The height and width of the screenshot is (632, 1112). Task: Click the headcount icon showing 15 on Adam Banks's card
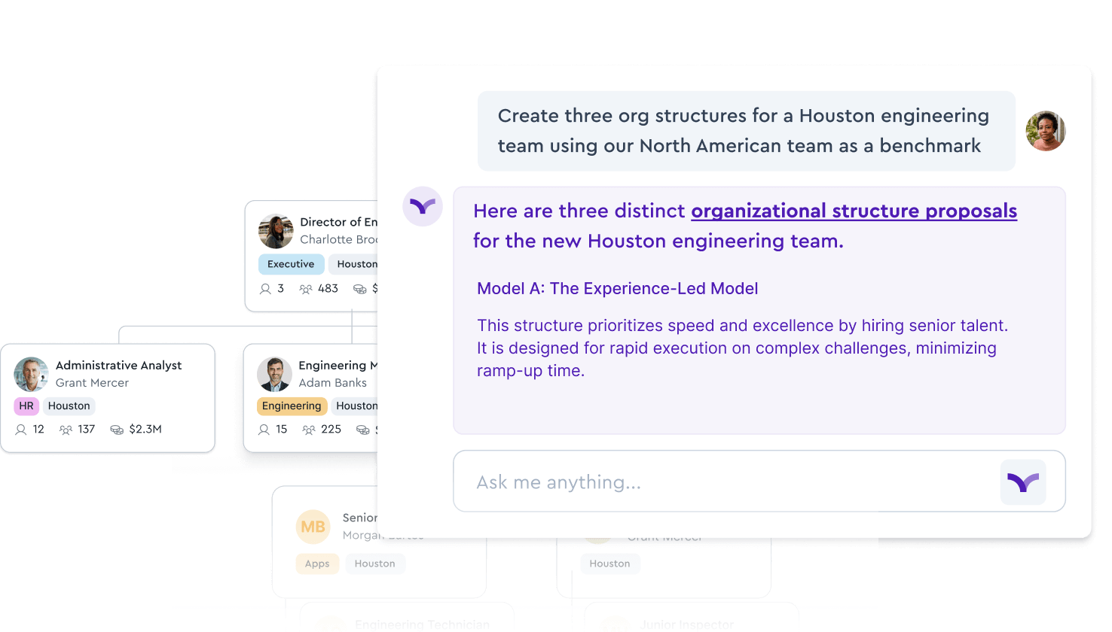click(x=265, y=429)
